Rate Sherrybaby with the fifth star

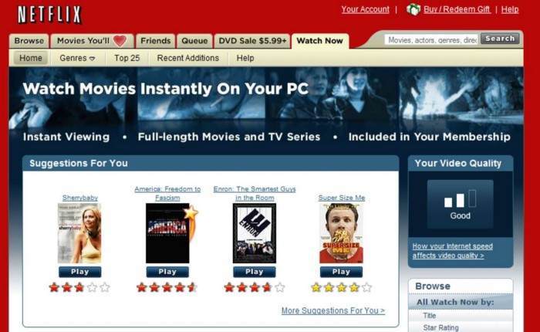point(105,287)
